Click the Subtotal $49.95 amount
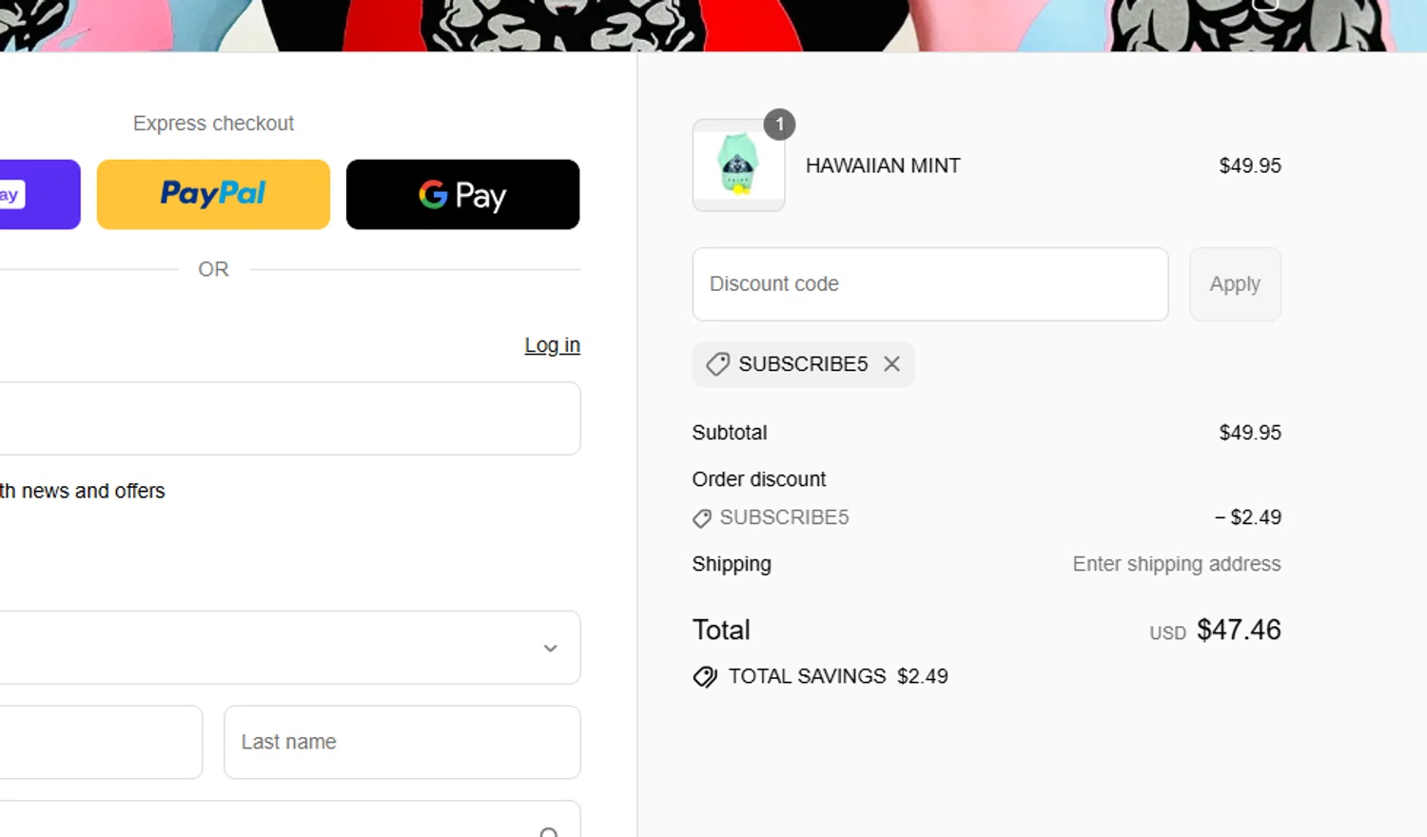 coord(1250,433)
